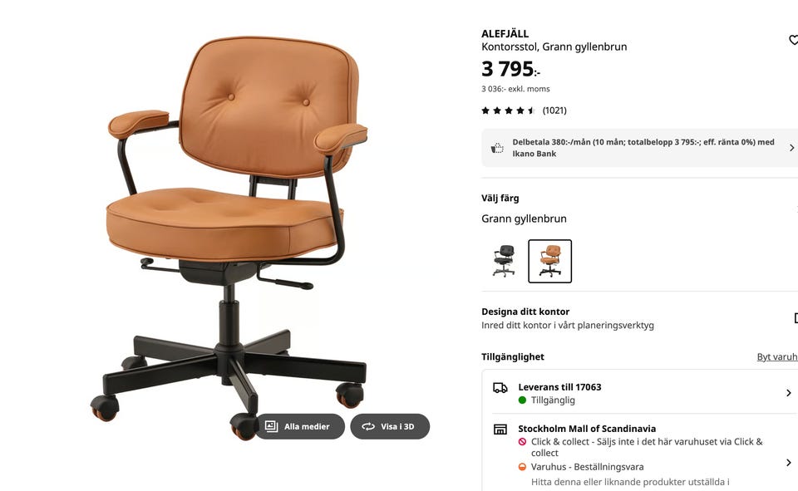Click the ALEFJÄLL product title
This screenshot has width=798, height=491.
click(x=505, y=33)
